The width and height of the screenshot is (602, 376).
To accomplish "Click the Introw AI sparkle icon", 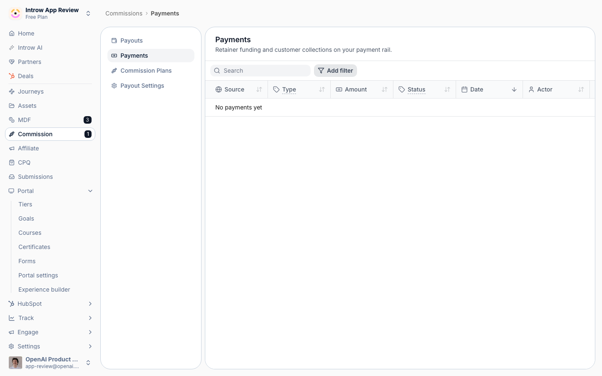I will click(12, 48).
